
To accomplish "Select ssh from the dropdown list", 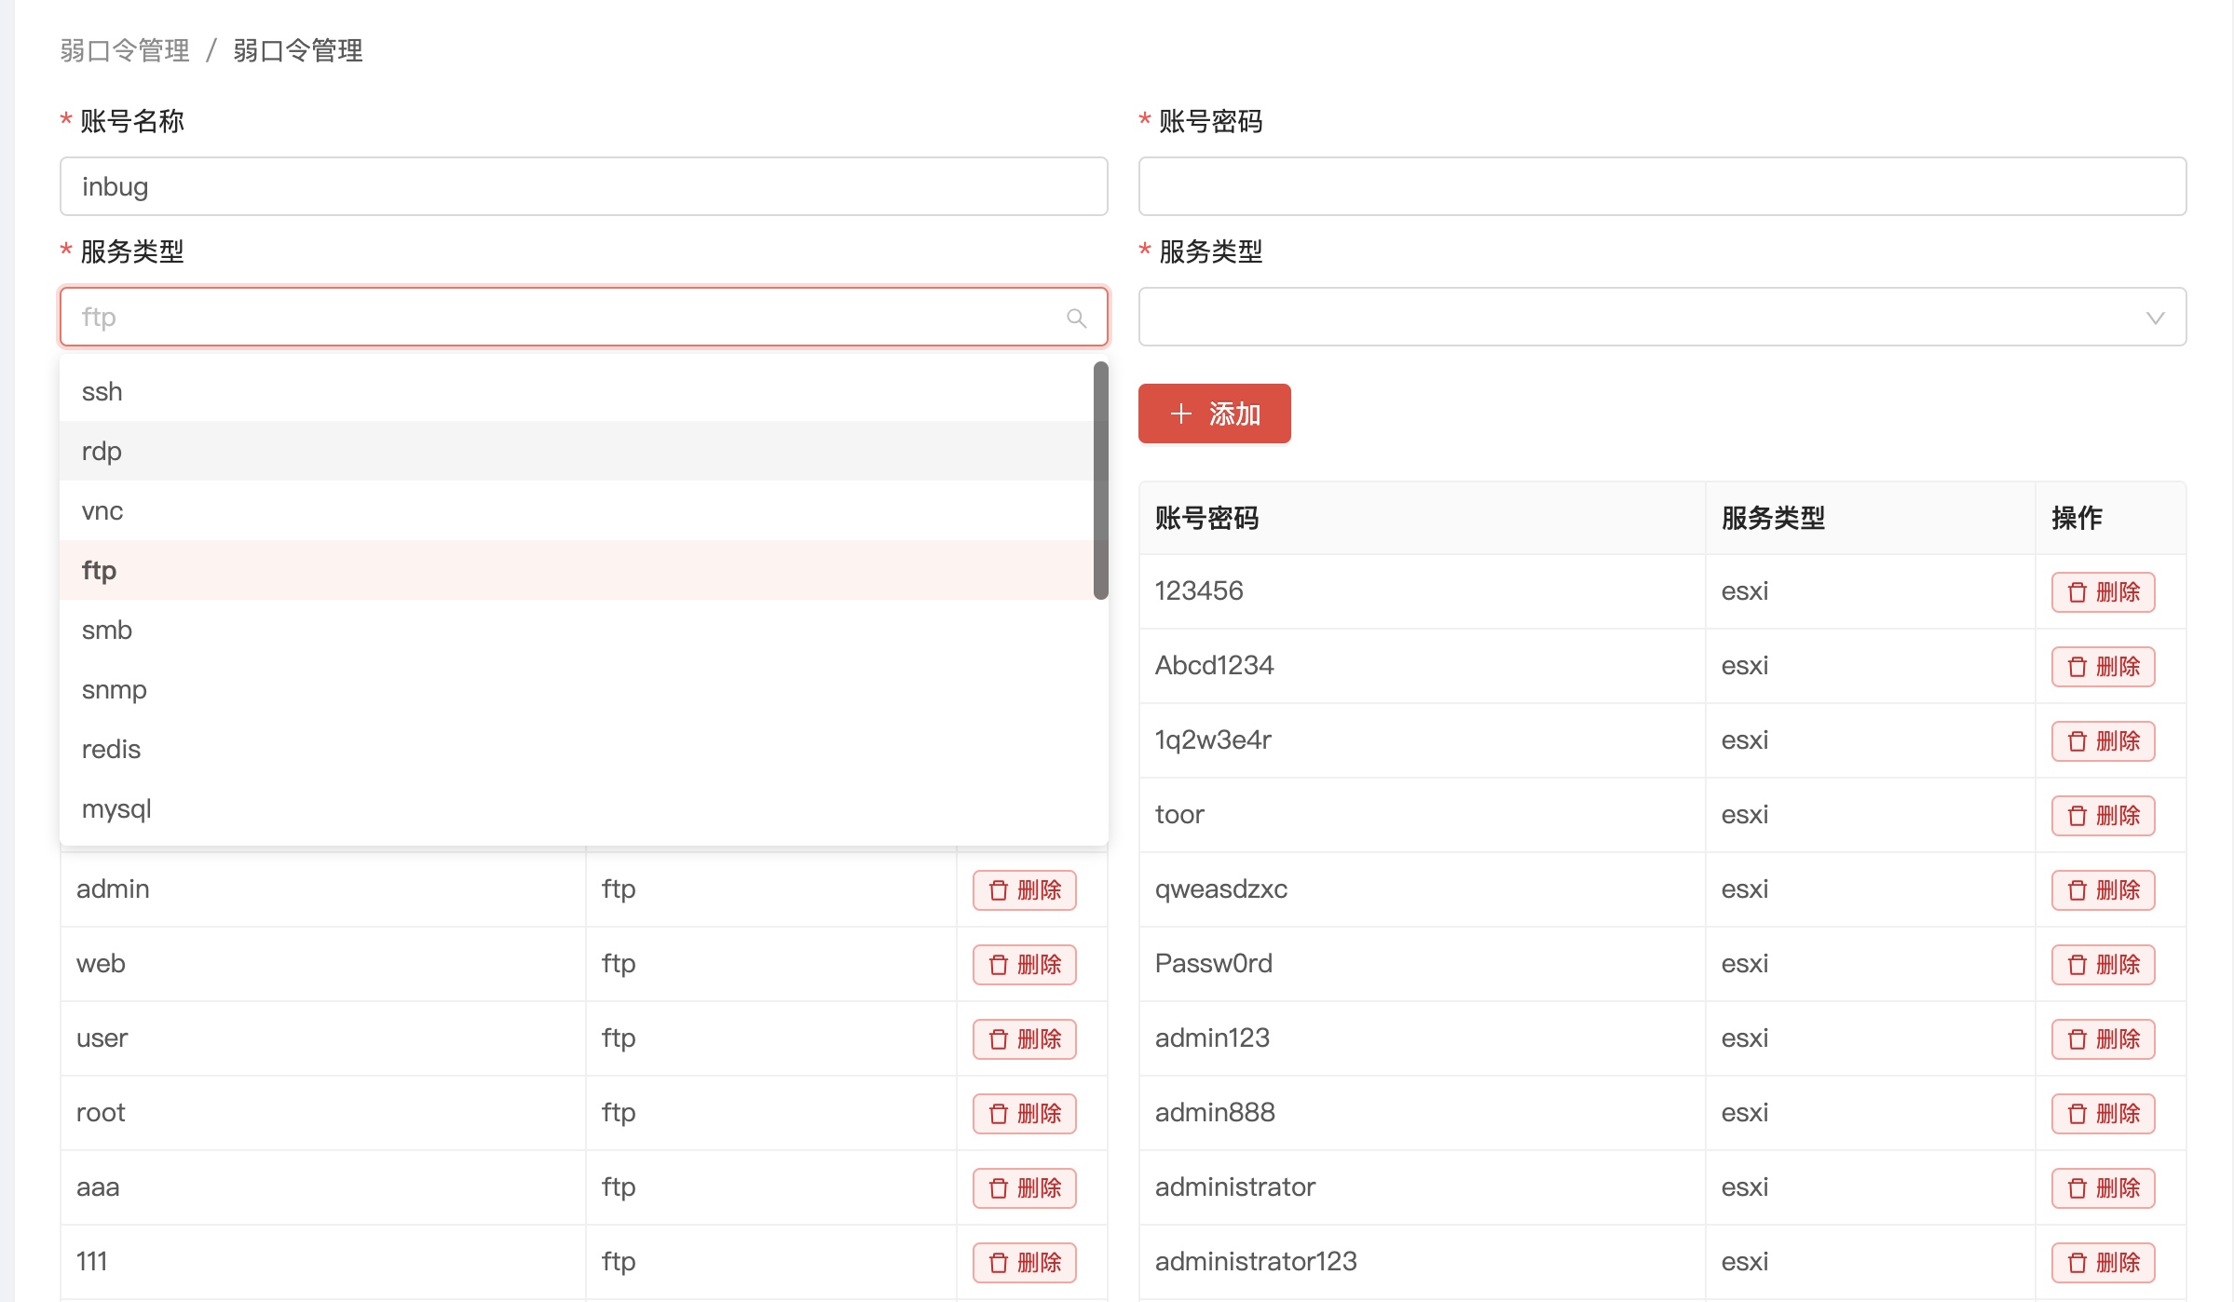I will (102, 391).
